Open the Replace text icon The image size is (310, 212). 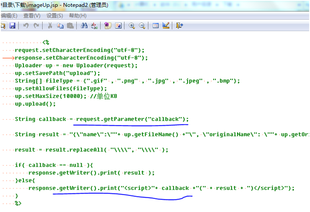point(94,26)
